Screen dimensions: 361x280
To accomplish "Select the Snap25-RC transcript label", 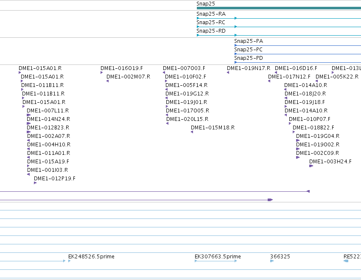I will 211,22.
